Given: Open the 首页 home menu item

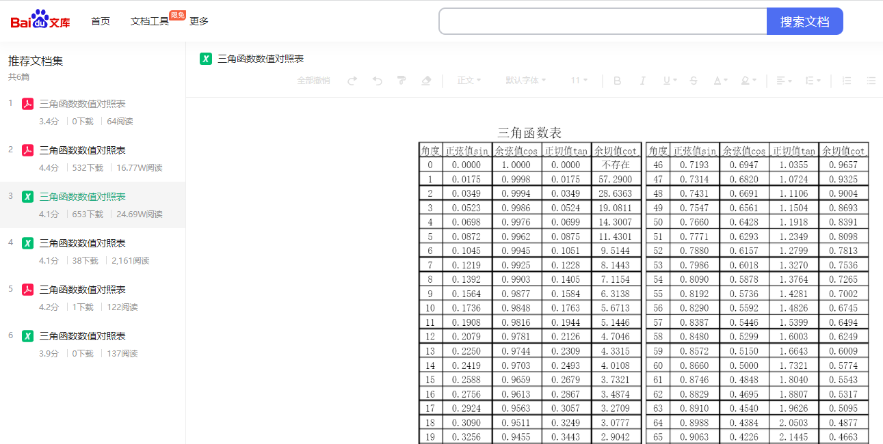Looking at the screenshot, I should click(101, 21).
